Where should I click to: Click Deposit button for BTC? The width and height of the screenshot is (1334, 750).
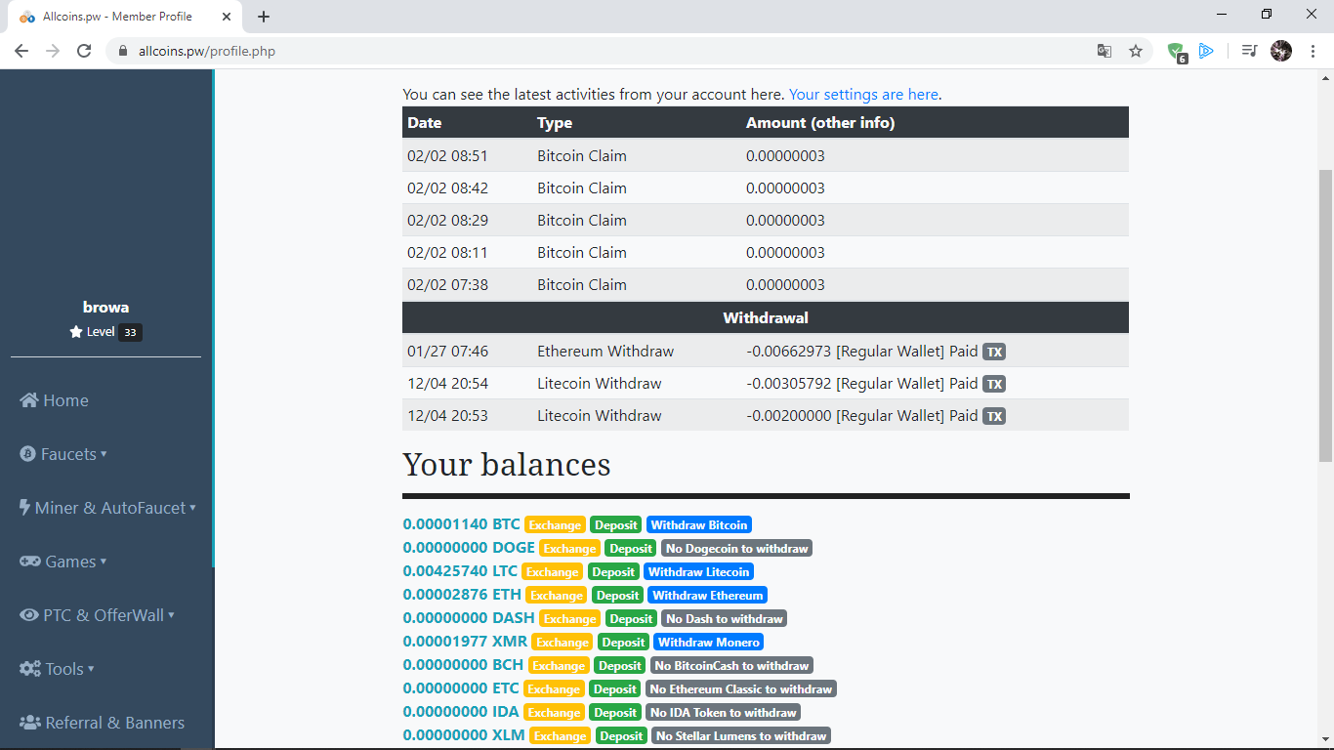pos(616,525)
